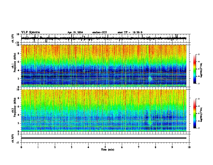Click time axis tick label '10'

pyautogui.click(x=189, y=147)
